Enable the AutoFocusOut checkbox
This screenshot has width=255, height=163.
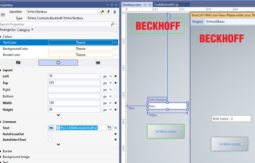point(50,134)
